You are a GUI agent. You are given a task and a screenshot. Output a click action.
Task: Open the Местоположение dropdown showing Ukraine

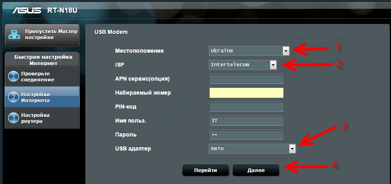[x=249, y=51]
